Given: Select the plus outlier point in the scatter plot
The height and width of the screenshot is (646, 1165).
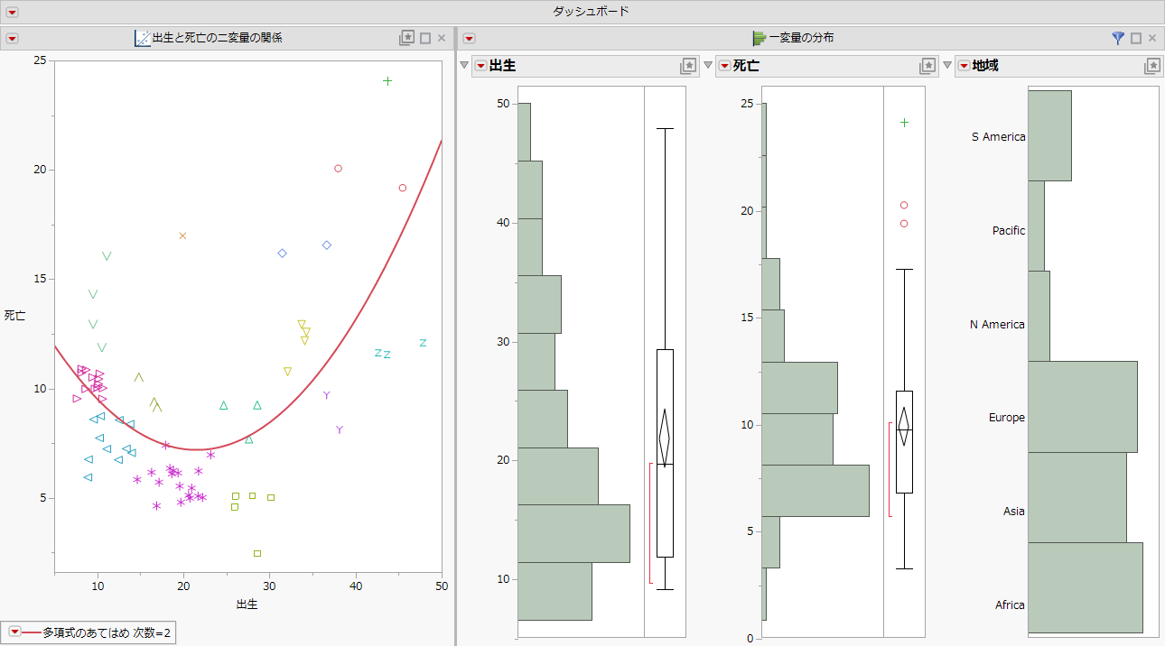Looking at the screenshot, I should [x=387, y=81].
